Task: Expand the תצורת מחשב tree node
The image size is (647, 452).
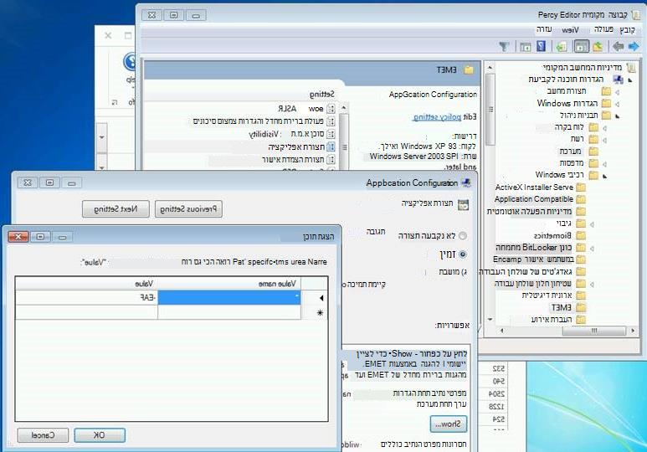Action: click(x=618, y=92)
